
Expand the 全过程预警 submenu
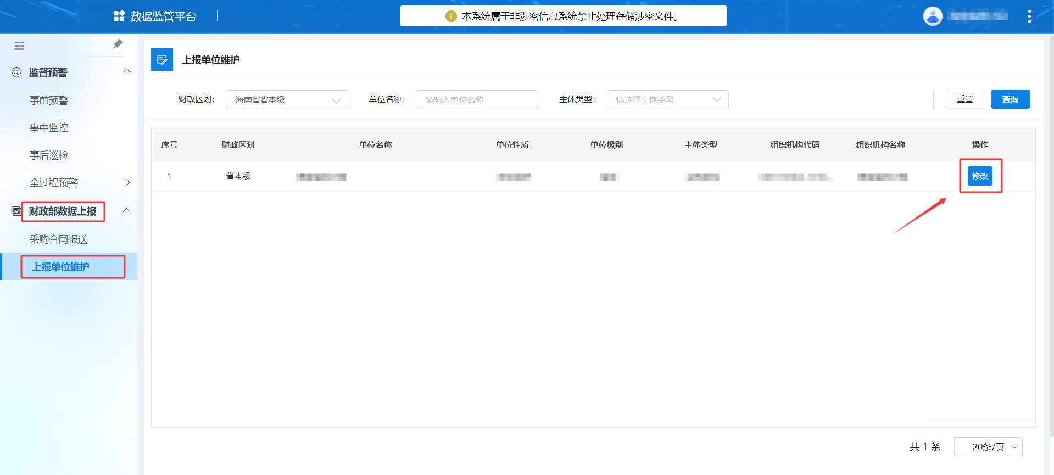click(x=127, y=182)
